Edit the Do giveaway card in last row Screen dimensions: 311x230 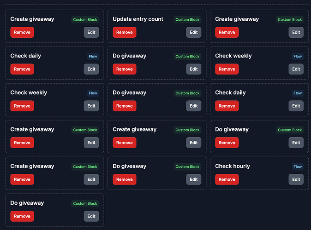coord(91,216)
